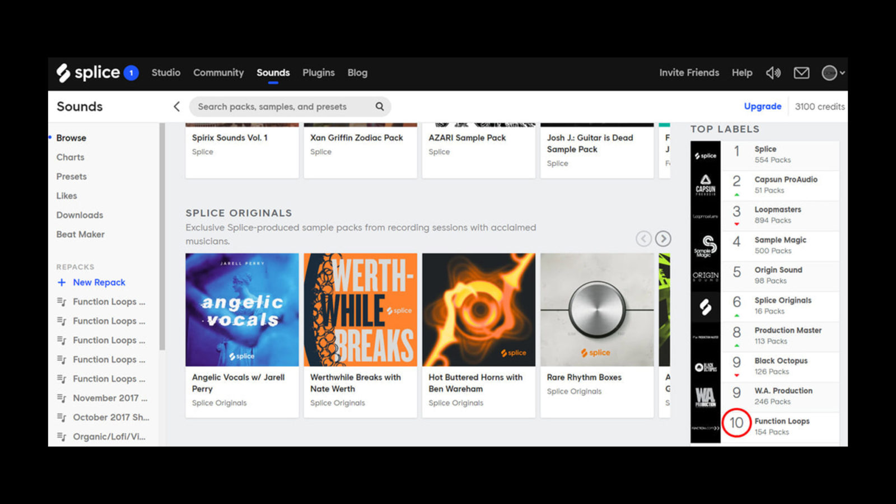Viewport: 896px width, 504px height.
Task: Click the W.A. Production logo
Action: coord(706,397)
